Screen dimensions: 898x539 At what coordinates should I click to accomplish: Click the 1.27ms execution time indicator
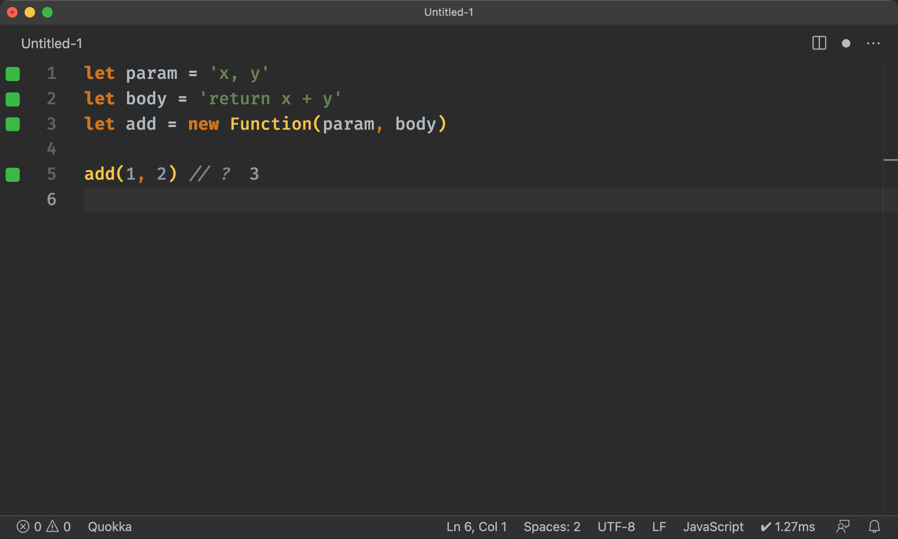click(x=788, y=526)
